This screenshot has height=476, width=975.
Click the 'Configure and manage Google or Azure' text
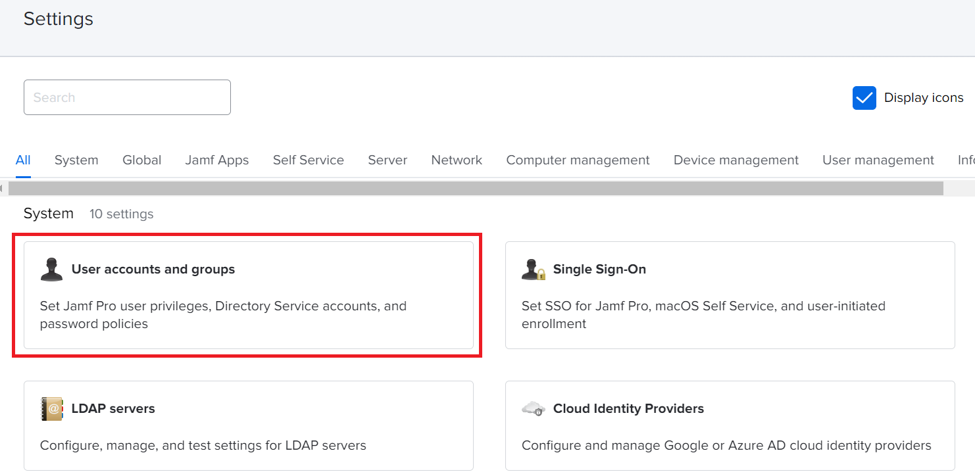pyautogui.click(x=726, y=446)
